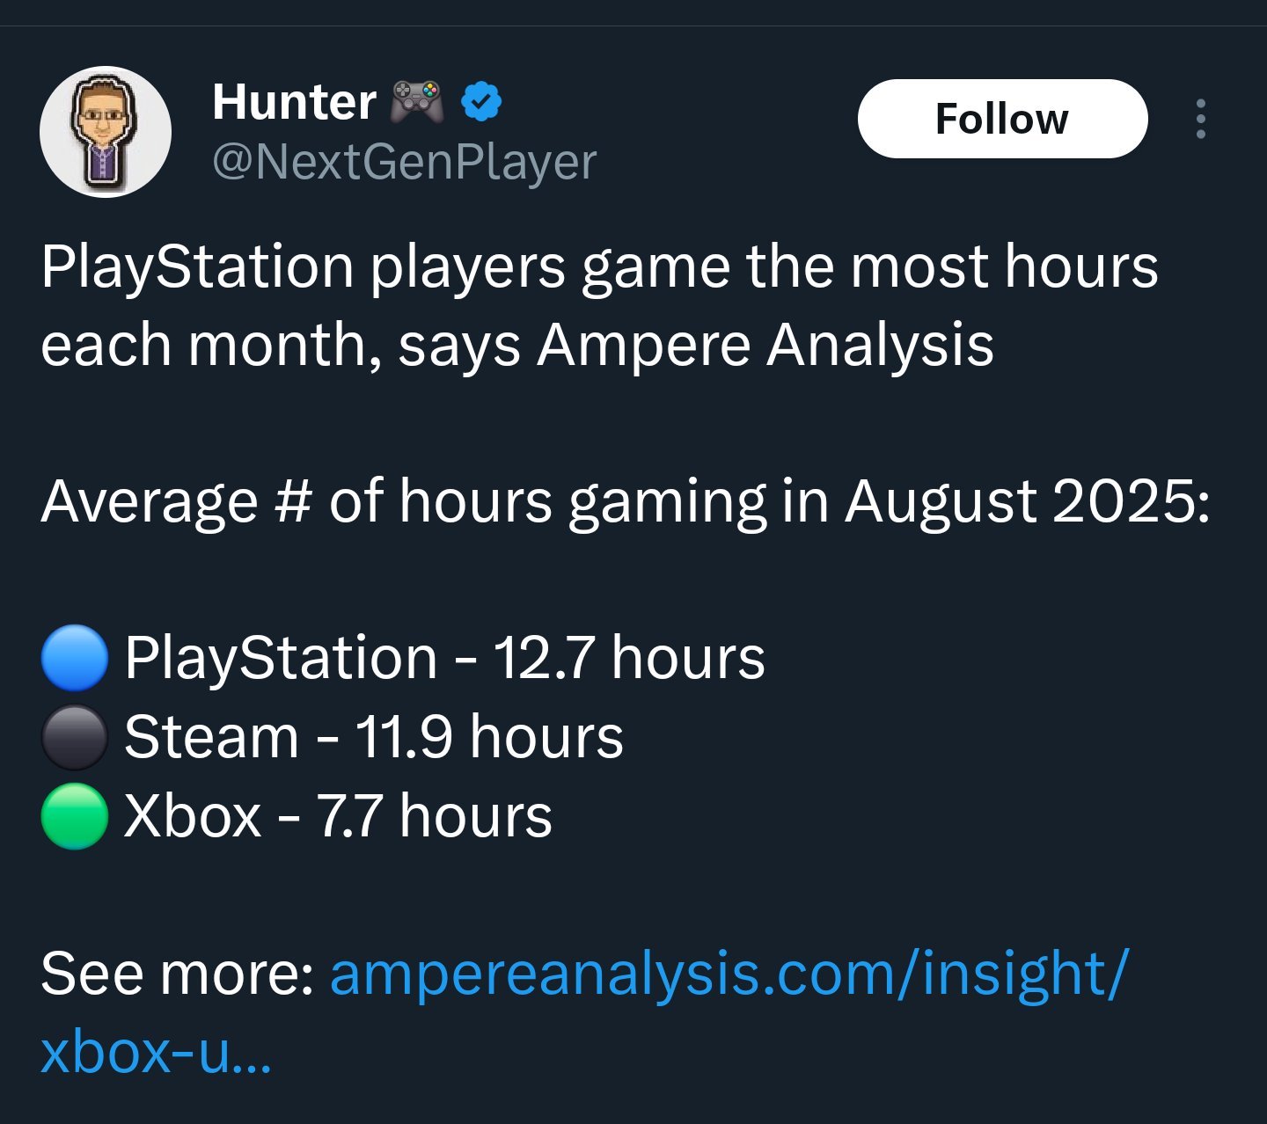
Task: Click the black circle emoji before Steam
Action: tap(75, 737)
